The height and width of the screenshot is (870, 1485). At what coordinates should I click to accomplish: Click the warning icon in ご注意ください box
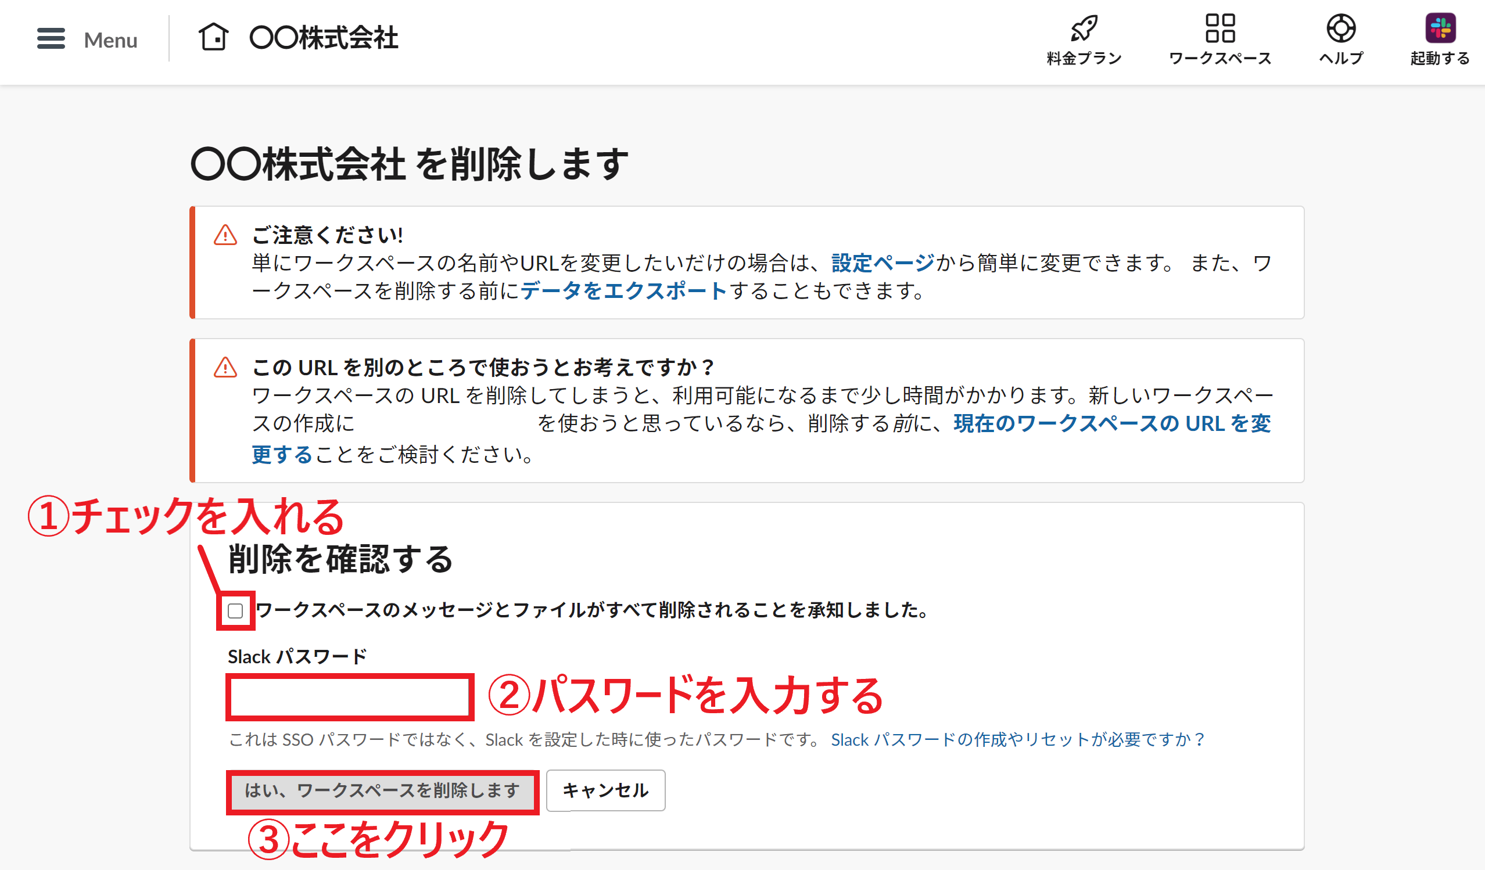(x=224, y=235)
